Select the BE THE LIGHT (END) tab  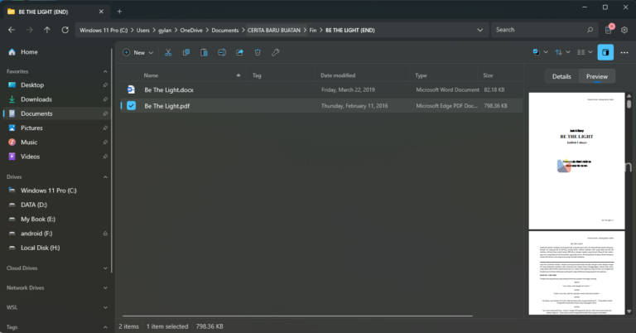click(x=57, y=12)
